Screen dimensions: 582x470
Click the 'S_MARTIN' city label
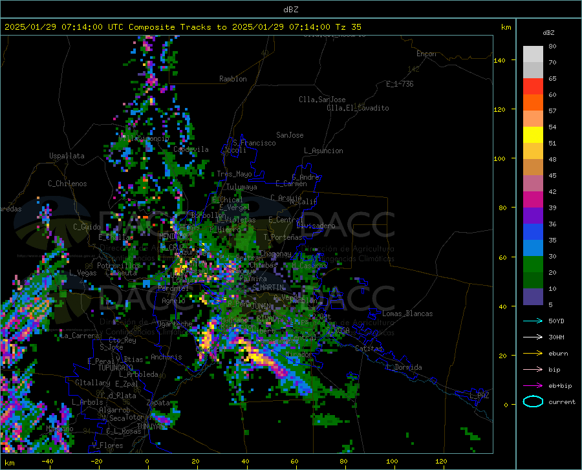268,288
